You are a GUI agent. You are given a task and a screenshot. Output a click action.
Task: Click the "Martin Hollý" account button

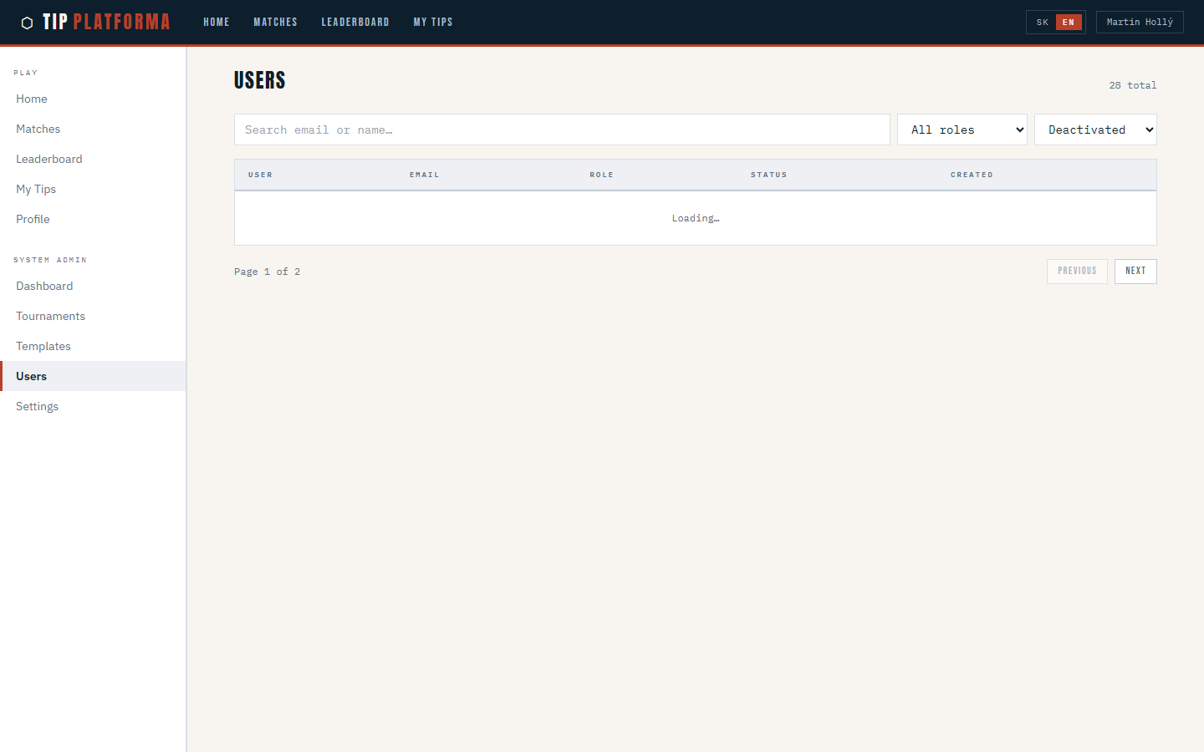point(1140,22)
